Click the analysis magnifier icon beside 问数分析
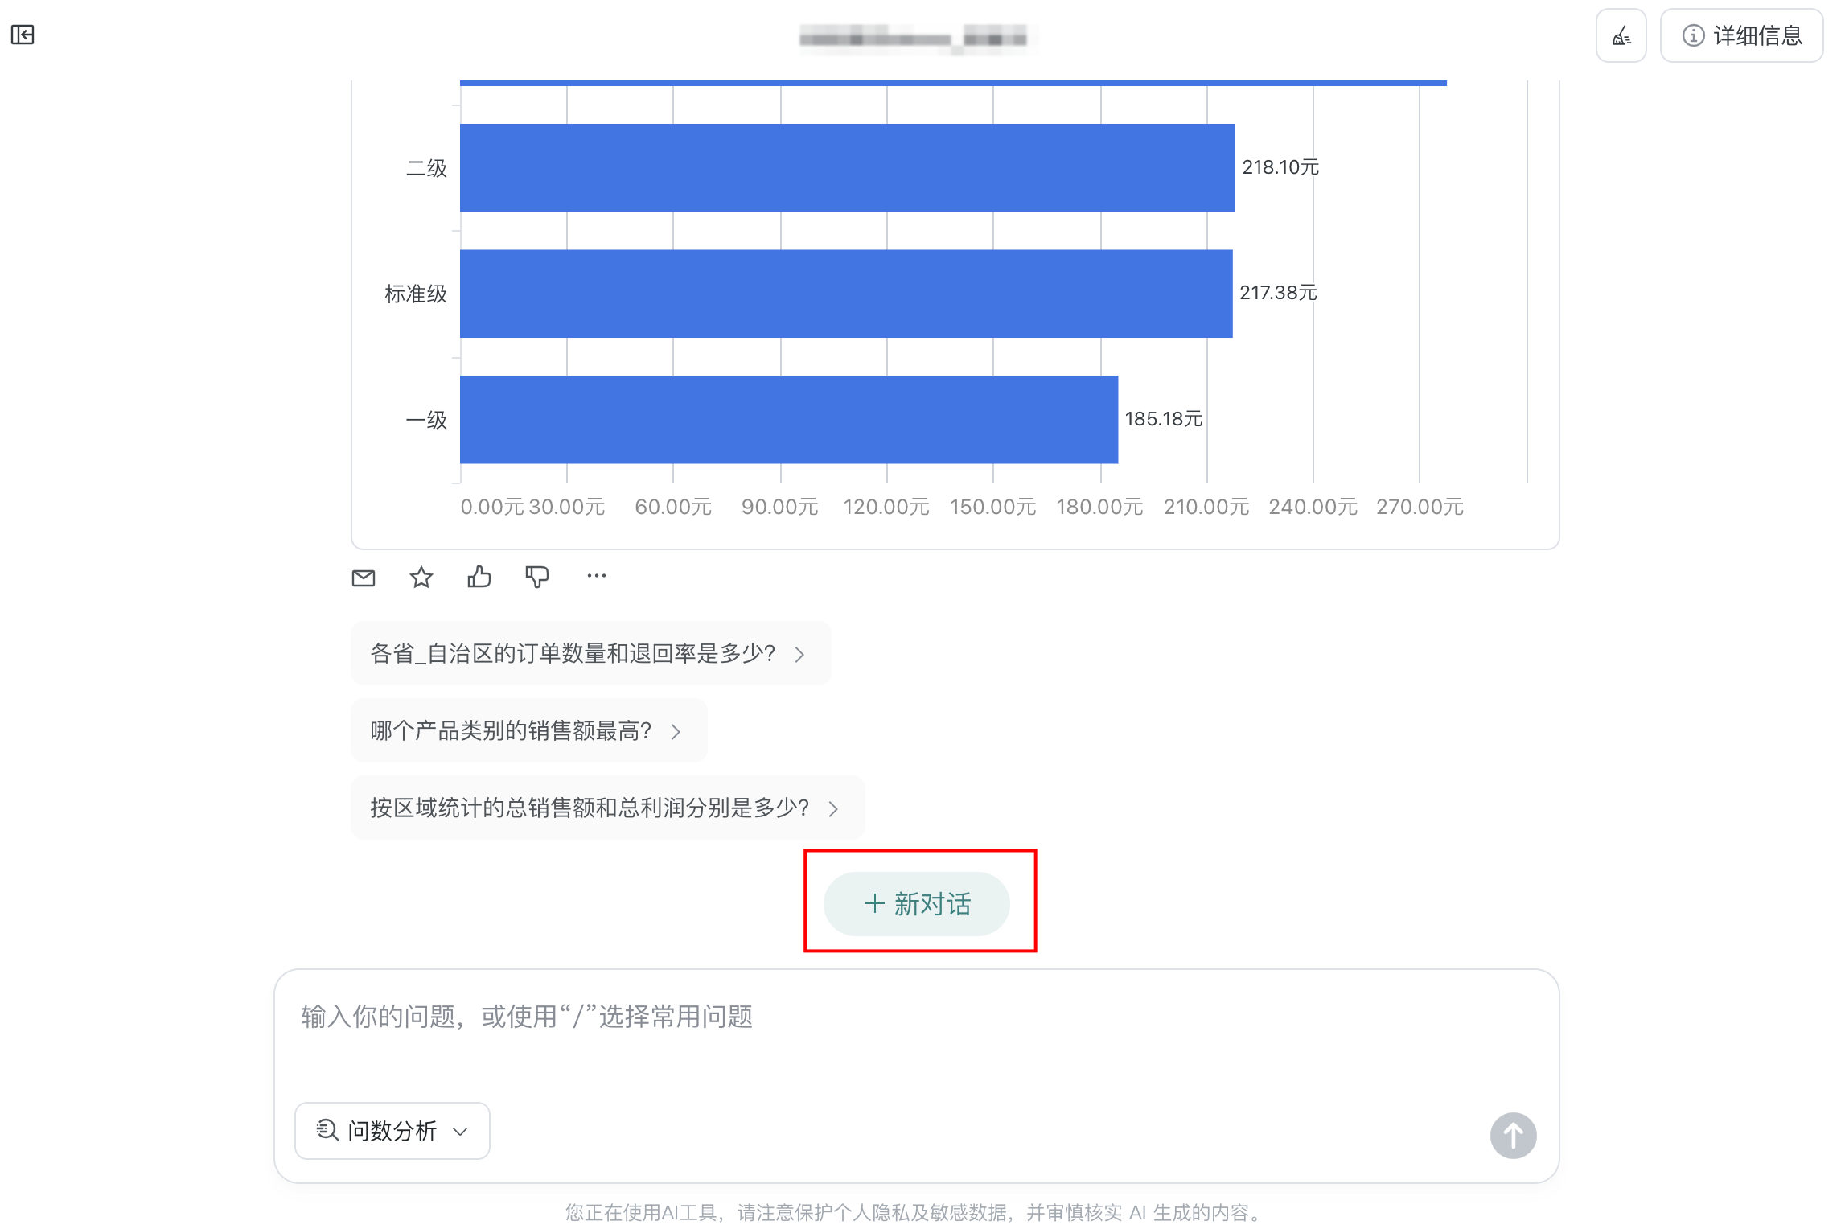 point(327,1131)
